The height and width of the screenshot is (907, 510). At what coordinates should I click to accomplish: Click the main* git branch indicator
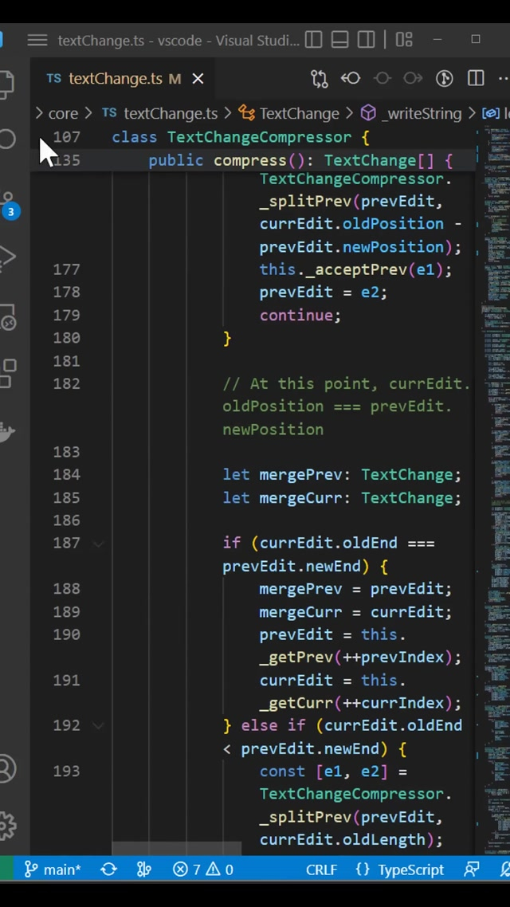53,870
